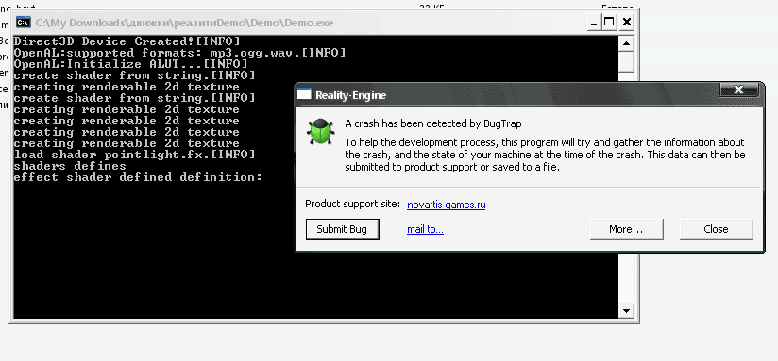The image size is (778, 361).
Task: Open the novartis-games.ru support link
Action: (446, 205)
